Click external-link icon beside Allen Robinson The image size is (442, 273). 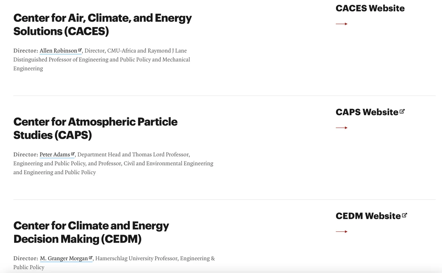(80, 50)
